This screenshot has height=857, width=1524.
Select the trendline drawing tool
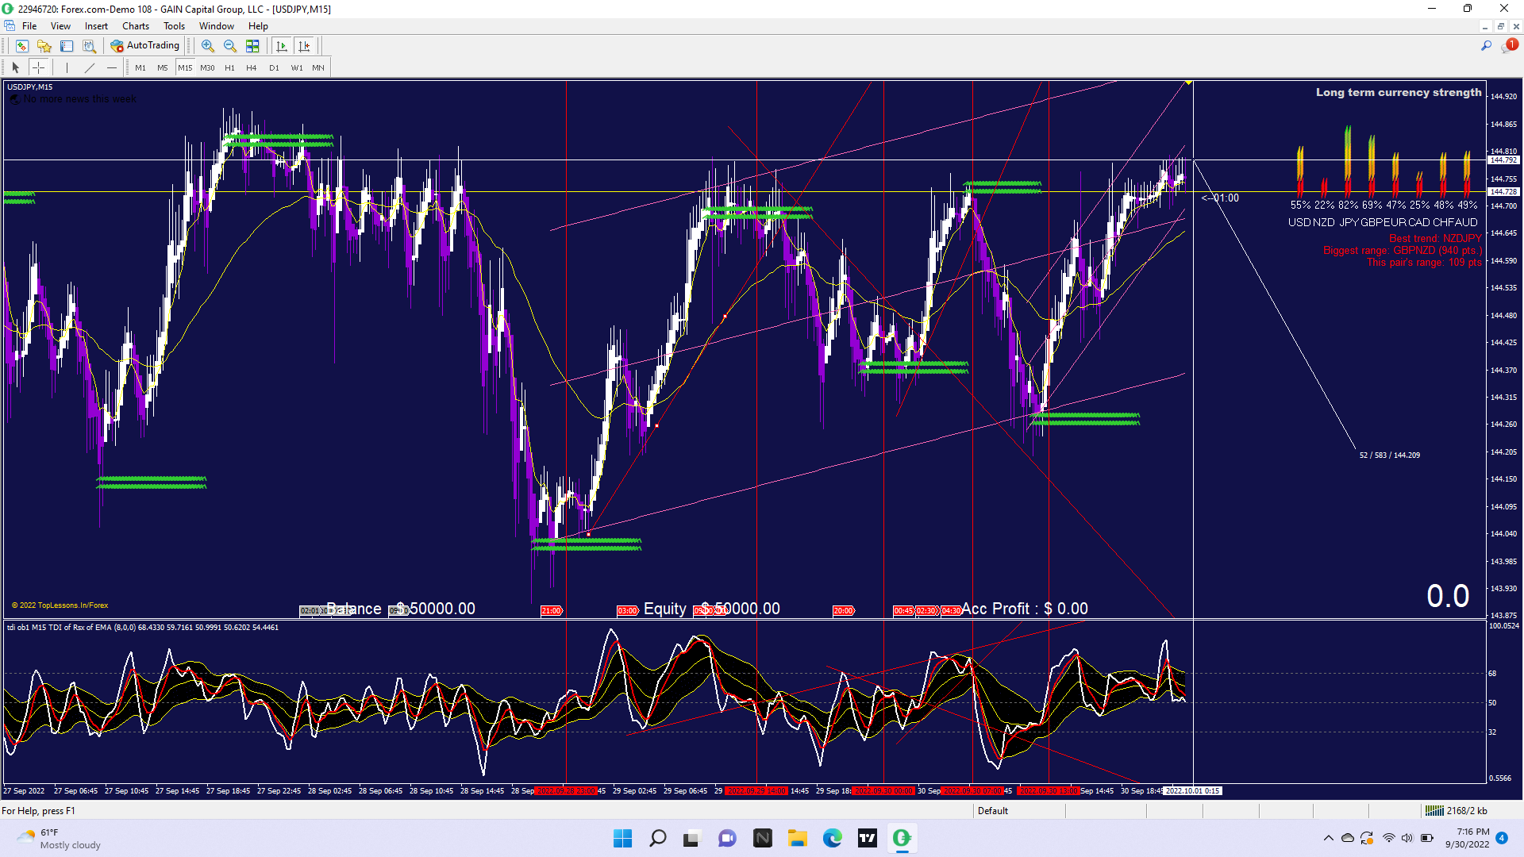pyautogui.click(x=90, y=67)
